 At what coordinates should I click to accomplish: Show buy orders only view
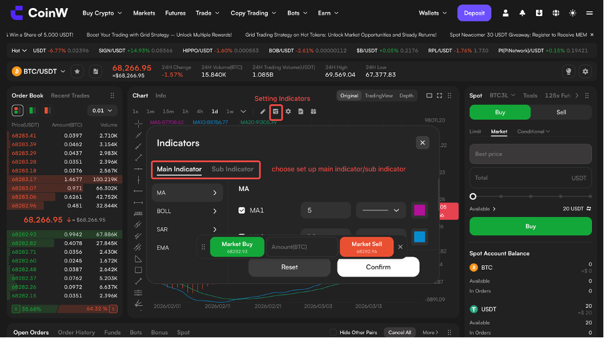click(33, 110)
